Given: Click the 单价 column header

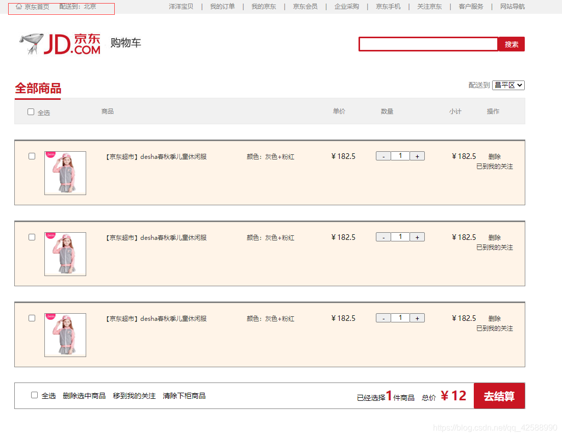Looking at the screenshot, I should (x=339, y=112).
